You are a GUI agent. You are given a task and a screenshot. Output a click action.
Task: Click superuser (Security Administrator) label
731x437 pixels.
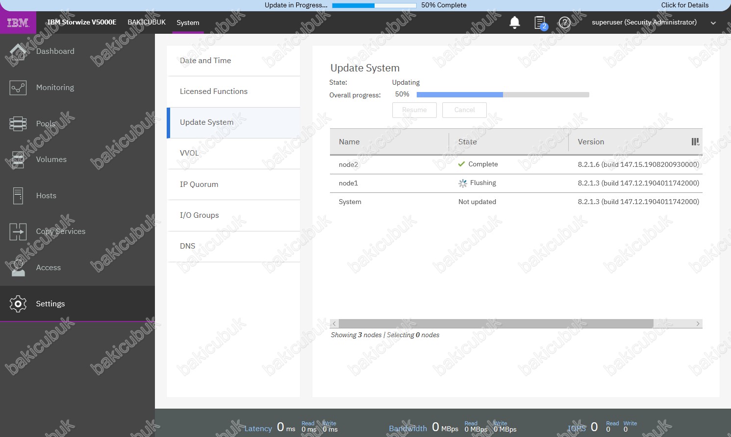(x=644, y=23)
